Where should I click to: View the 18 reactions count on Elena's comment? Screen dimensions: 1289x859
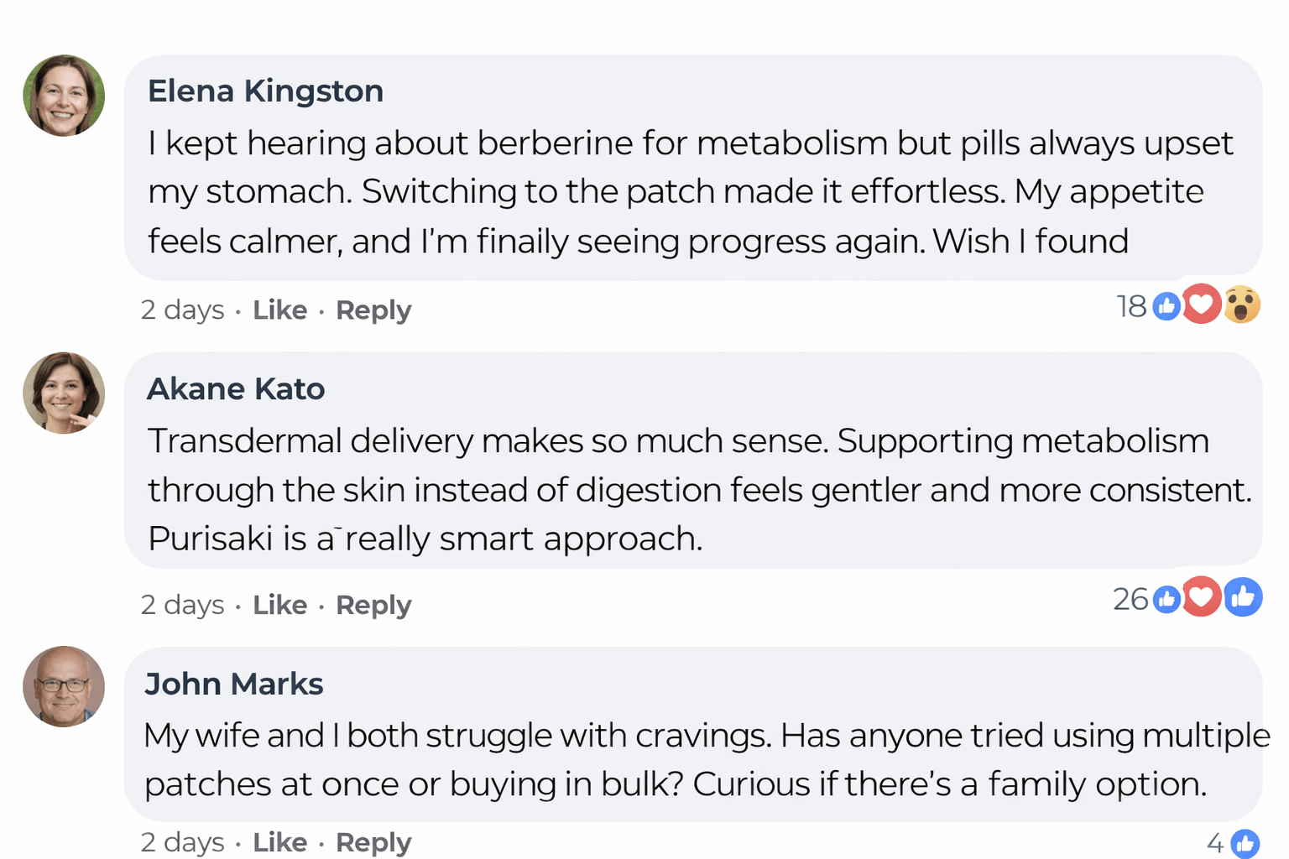[1131, 307]
